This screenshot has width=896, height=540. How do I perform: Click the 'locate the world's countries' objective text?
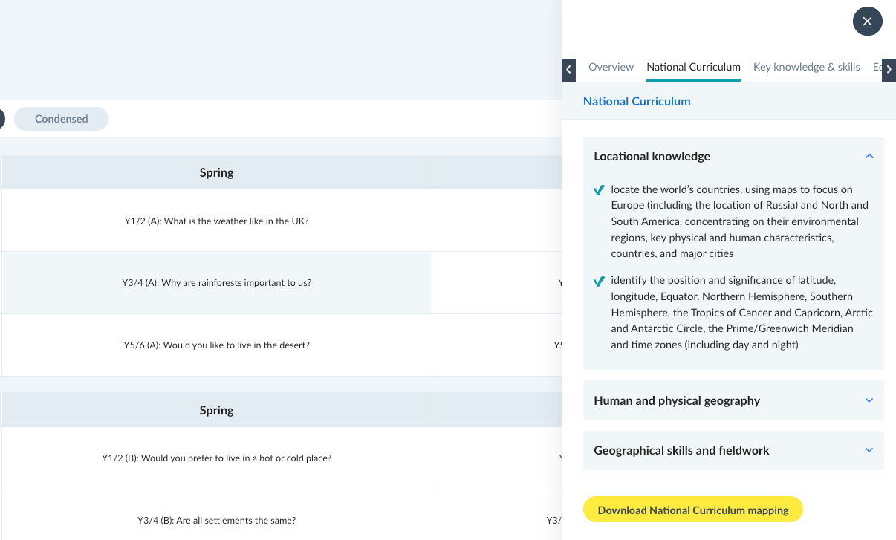click(x=740, y=221)
